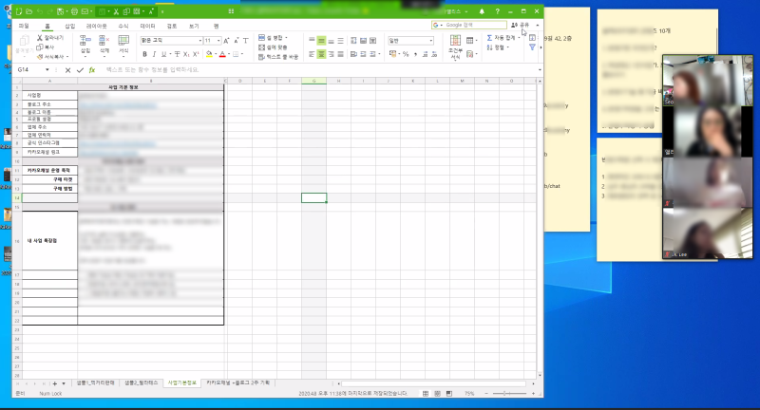760x410 pixels.
Task: Click 셀 병합 merge cells button
Action: 273,38
